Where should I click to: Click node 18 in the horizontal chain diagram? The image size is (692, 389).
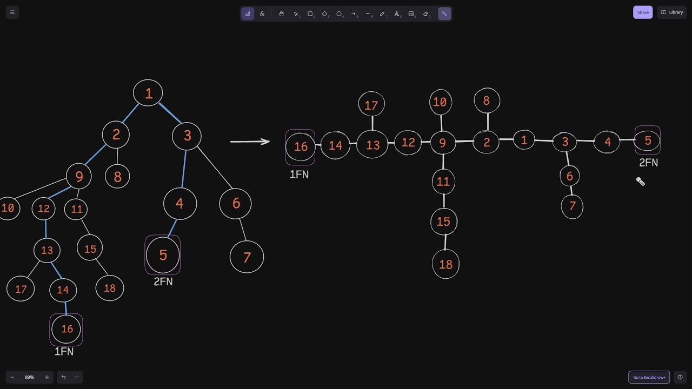click(x=445, y=264)
